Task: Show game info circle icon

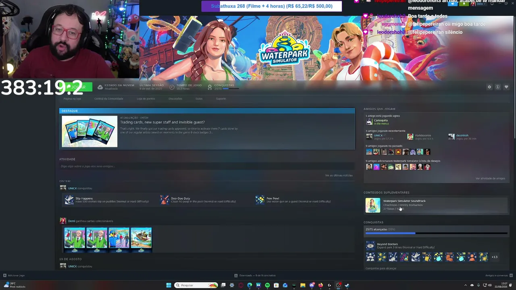Action: [x=498, y=87]
